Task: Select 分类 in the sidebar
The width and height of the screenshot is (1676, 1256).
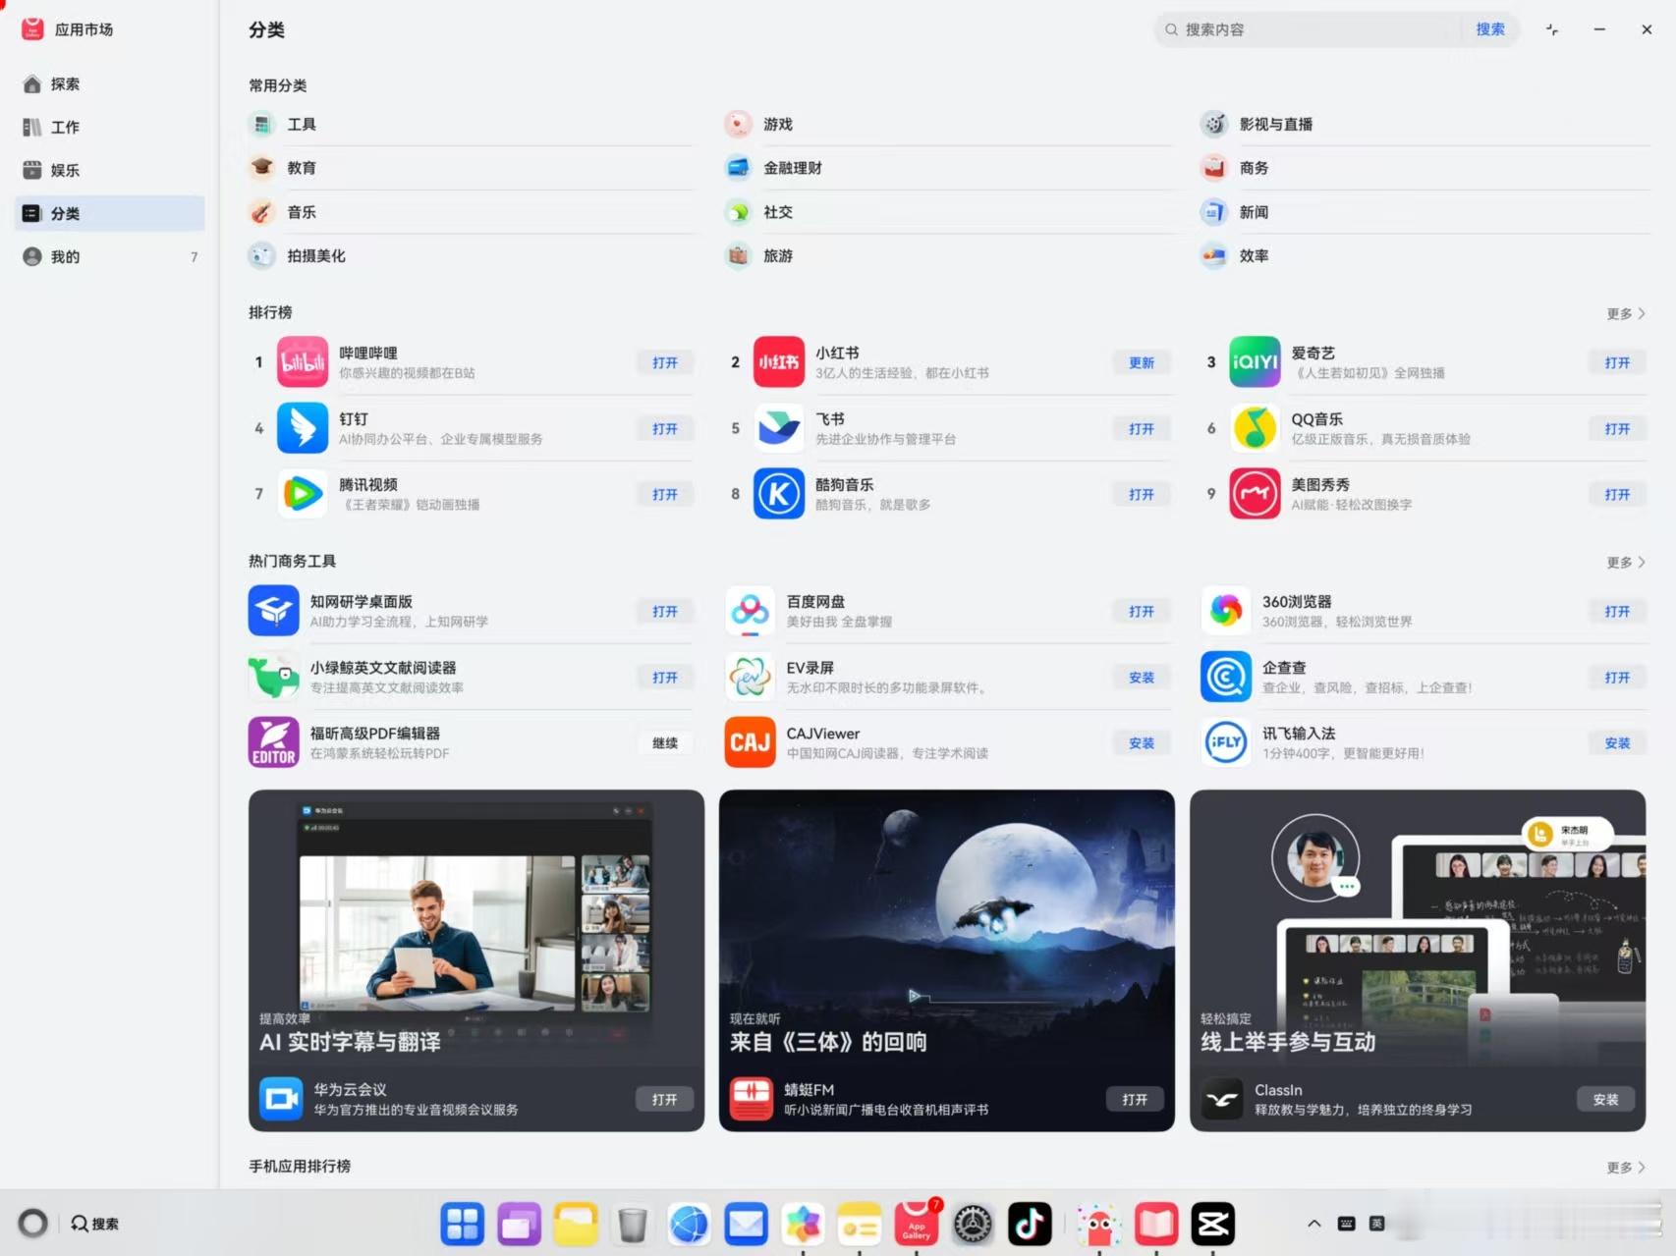Action: pyautogui.click(x=110, y=214)
